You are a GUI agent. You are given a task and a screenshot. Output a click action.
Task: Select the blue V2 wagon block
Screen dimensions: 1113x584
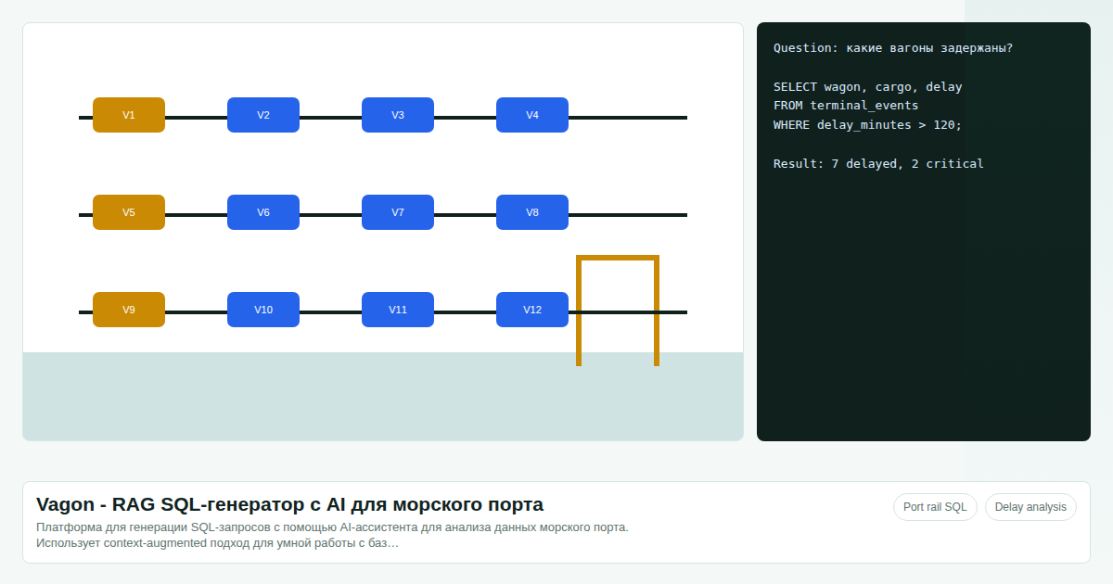tap(263, 115)
